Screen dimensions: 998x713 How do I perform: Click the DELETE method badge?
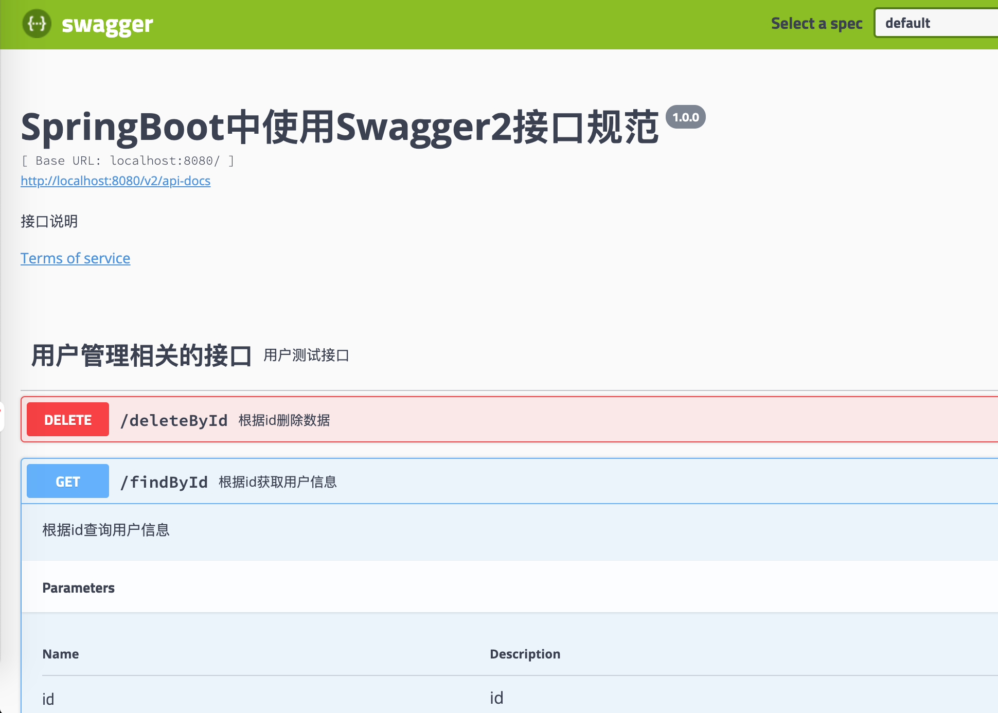point(68,420)
